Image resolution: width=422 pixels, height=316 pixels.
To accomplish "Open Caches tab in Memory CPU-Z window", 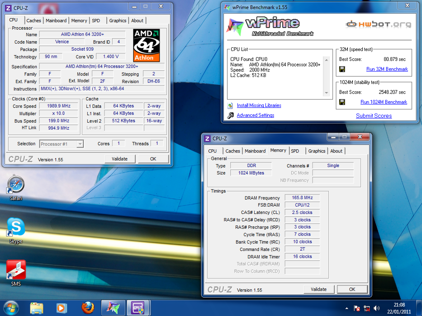I will click(233, 151).
